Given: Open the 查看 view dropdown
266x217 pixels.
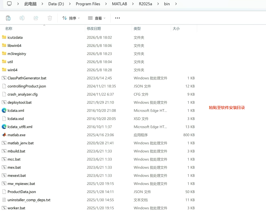Looking at the screenshot, I should tap(96, 18).
